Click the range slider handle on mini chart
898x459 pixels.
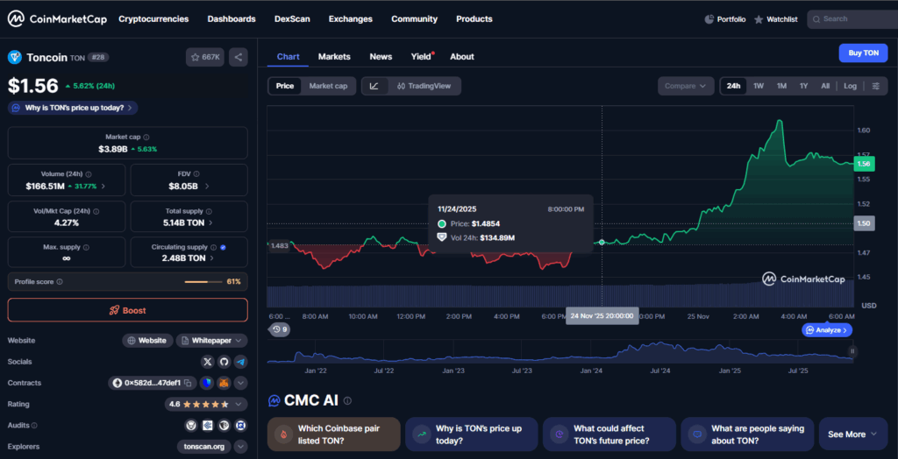coord(852,350)
